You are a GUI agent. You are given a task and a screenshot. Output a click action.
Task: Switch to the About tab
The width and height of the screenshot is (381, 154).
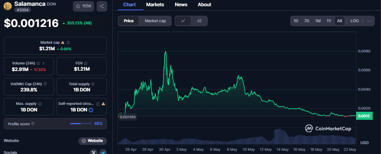tap(204, 5)
